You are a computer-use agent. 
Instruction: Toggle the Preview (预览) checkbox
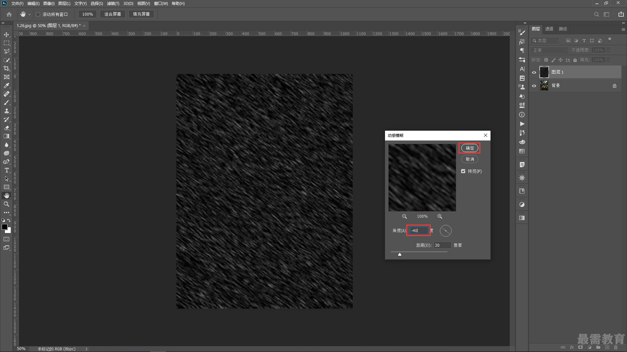click(463, 171)
